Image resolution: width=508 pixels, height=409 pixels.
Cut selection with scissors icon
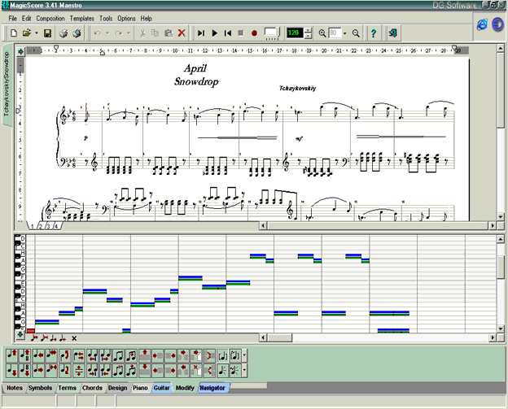pyautogui.click(x=142, y=33)
